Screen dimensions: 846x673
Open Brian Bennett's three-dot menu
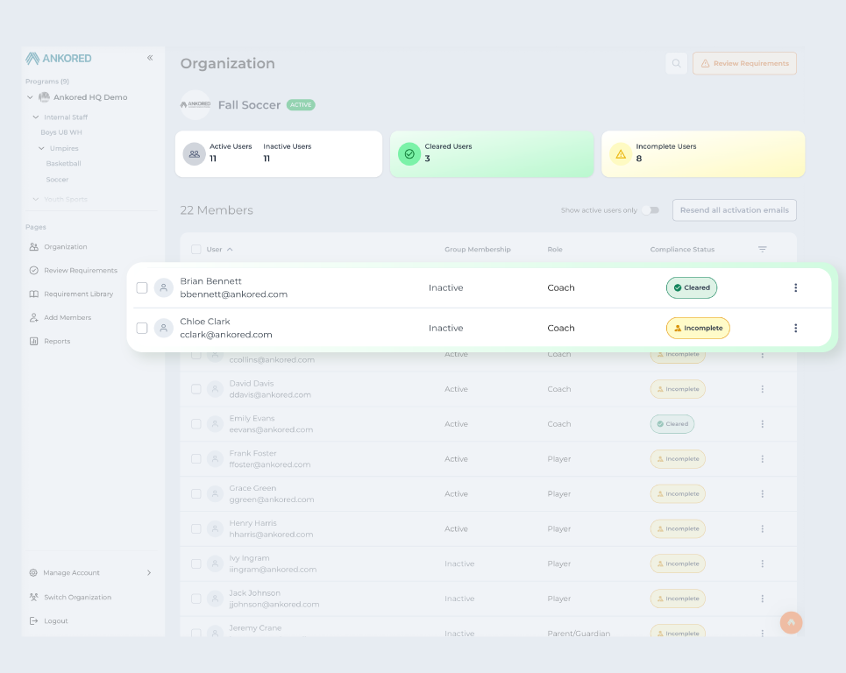(795, 287)
